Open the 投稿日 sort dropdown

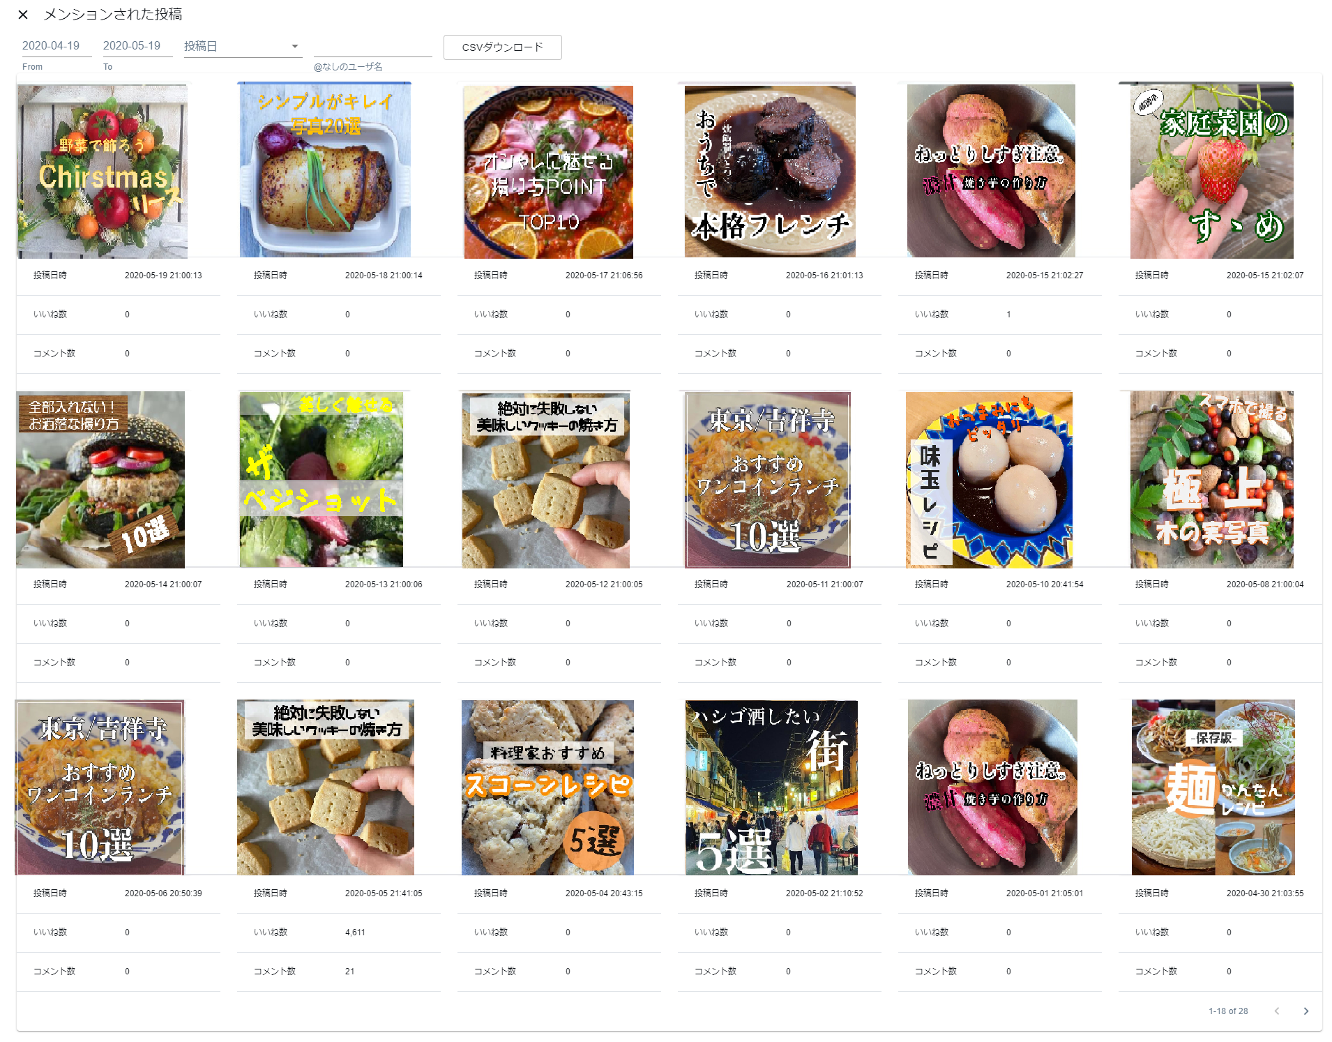242,46
